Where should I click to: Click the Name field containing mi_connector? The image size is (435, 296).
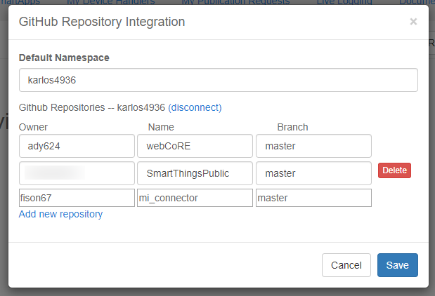tap(195, 198)
